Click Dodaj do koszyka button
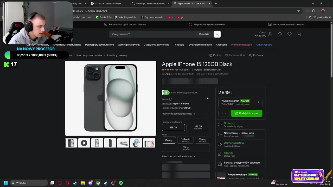 [x=246, y=113]
